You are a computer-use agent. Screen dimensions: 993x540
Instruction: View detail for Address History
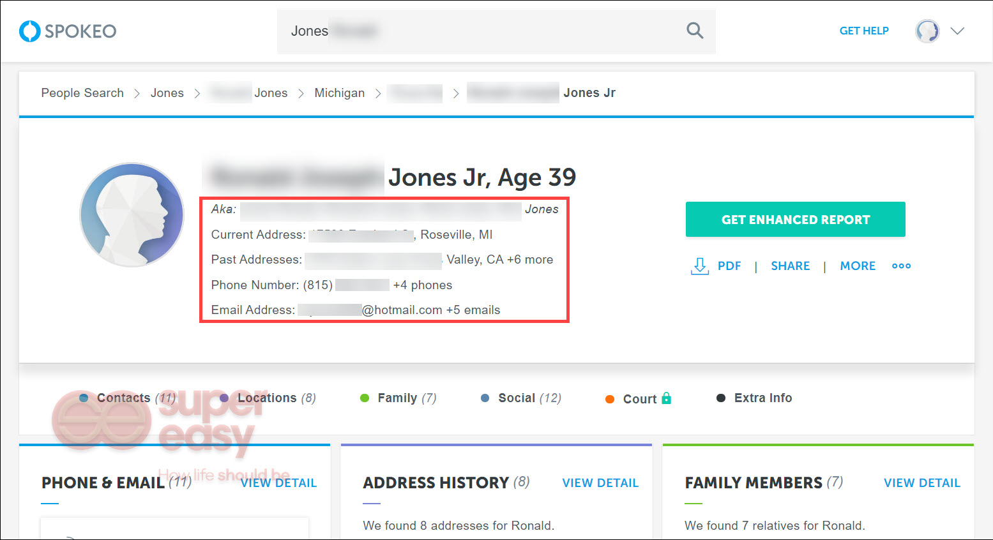pyautogui.click(x=600, y=483)
